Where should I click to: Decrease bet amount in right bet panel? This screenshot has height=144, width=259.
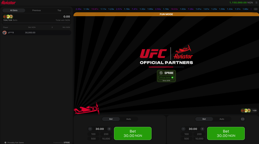183,129
